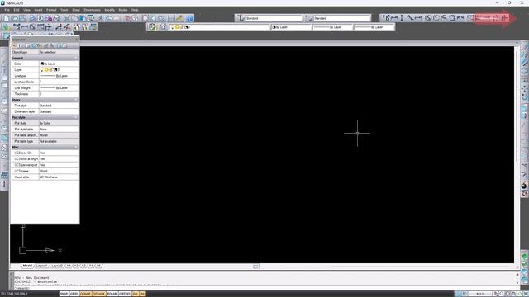Click the Dimension style icon

tap(309, 18)
